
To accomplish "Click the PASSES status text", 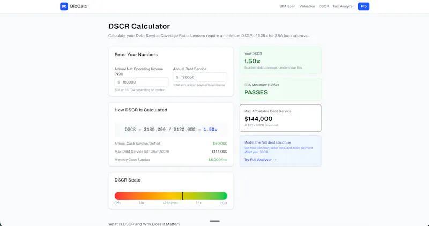I will click(256, 92).
